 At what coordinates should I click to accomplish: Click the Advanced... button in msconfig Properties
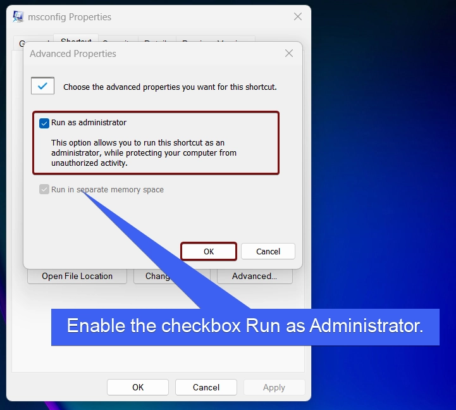click(x=254, y=276)
